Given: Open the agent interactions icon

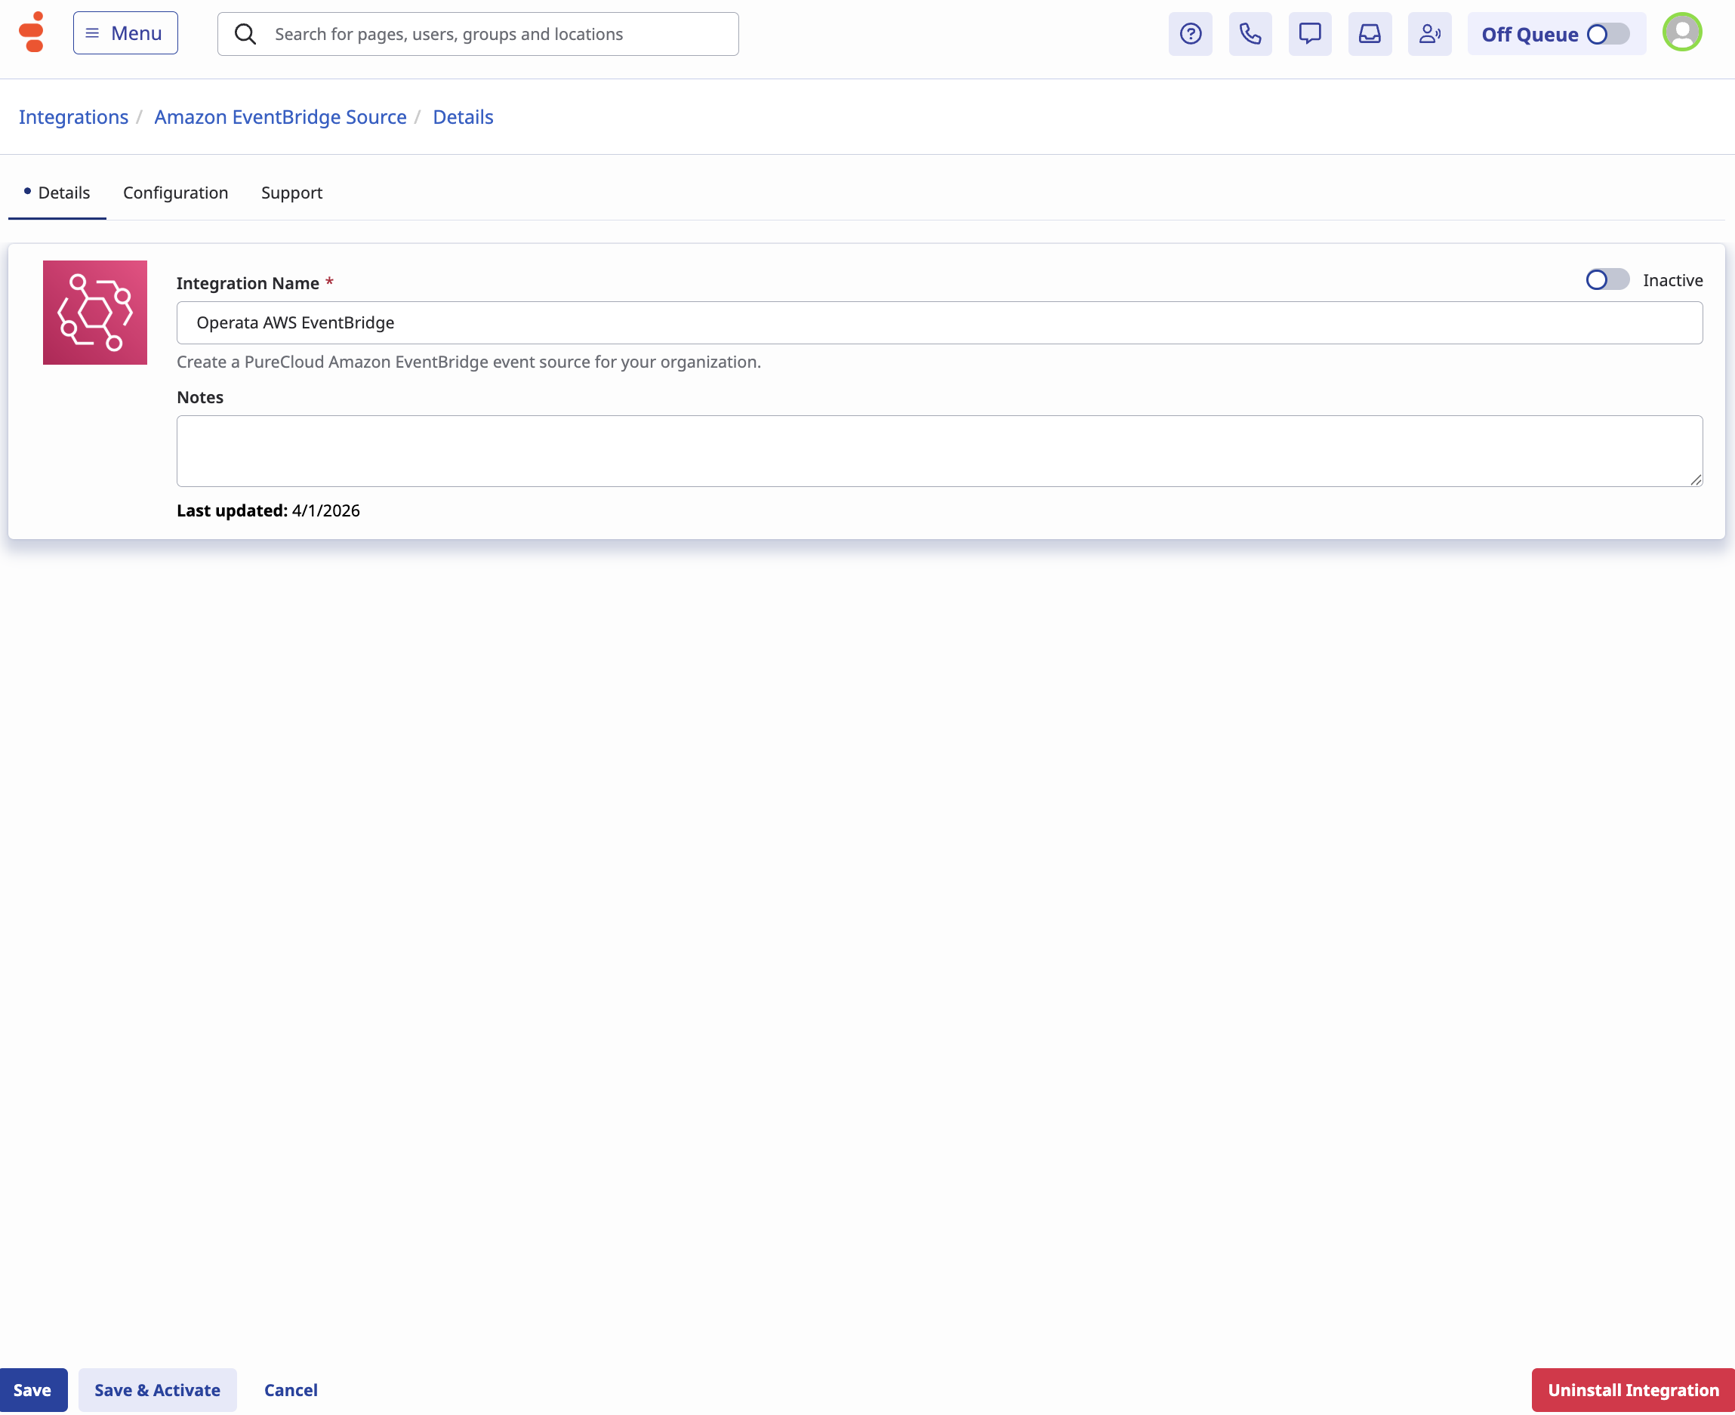Looking at the screenshot, I should pyautogui.click(x=1429, y=34).
